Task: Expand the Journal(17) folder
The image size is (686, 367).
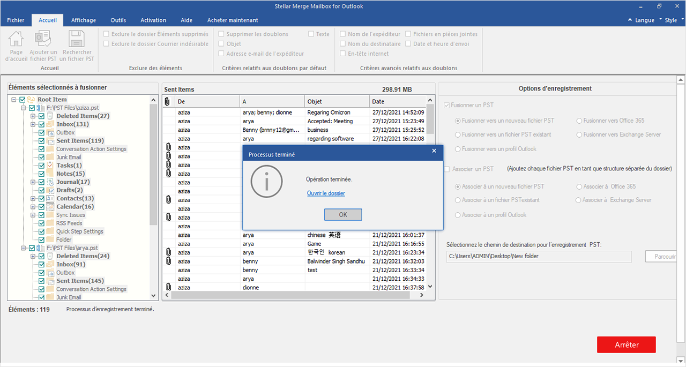Action: [33, 182]
